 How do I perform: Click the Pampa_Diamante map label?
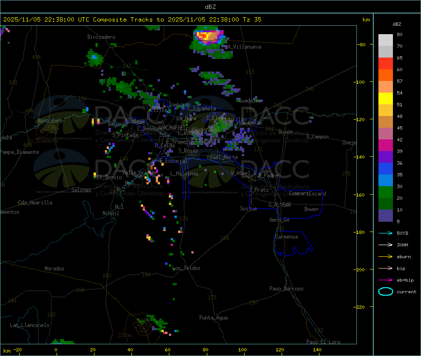pos(20,152)
